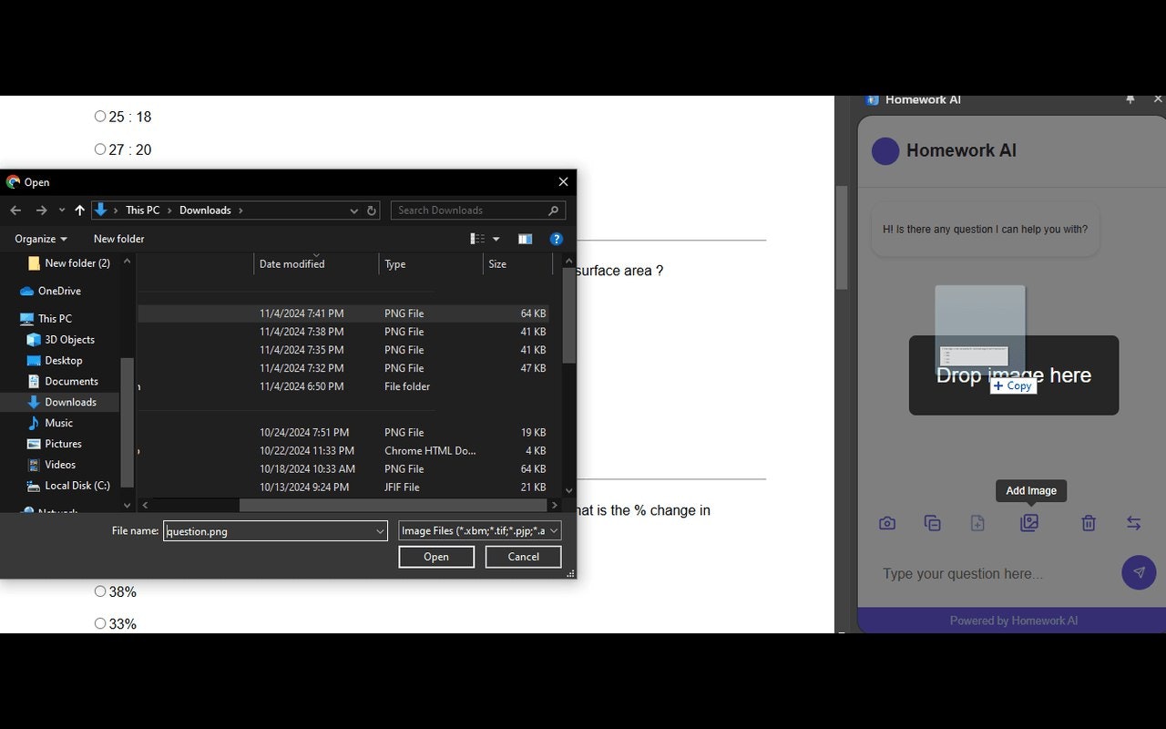Screen dimensions: 1166x729
Task: Select the 38% radio option
Action: coord(100,591)
